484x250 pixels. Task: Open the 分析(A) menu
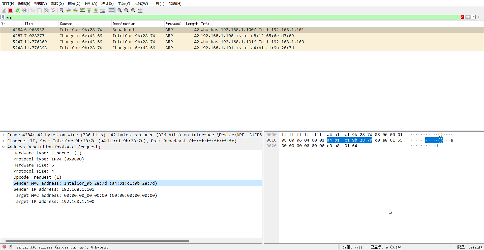click(91, 4)
